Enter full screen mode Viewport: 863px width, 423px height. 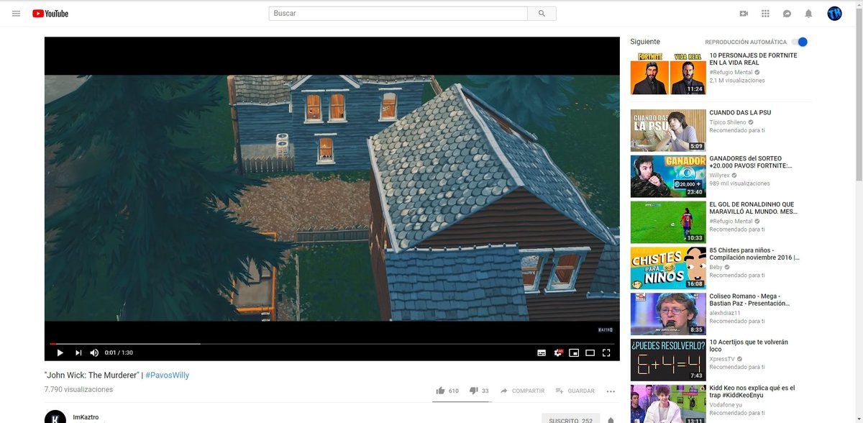tap(606, 352)
